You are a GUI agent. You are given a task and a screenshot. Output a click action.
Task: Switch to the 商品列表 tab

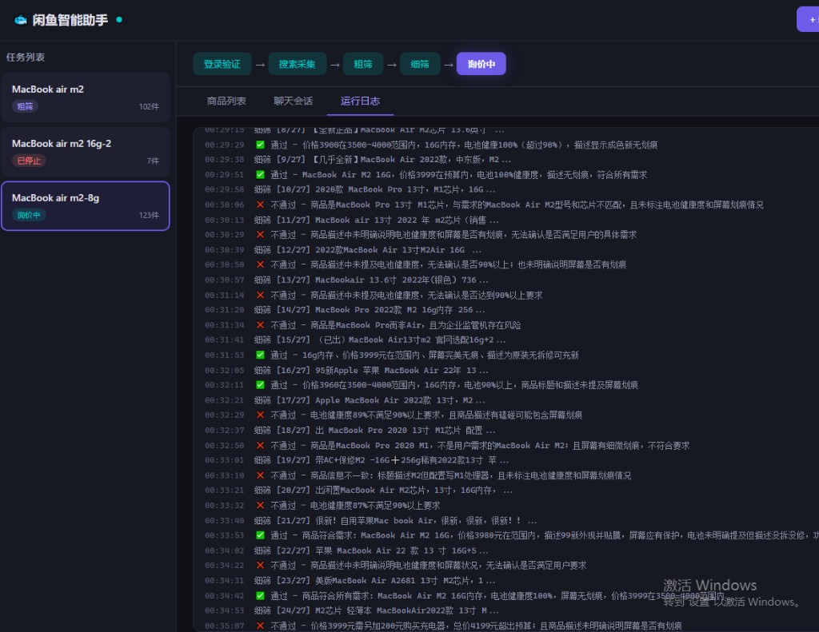(x=226, y=101)
